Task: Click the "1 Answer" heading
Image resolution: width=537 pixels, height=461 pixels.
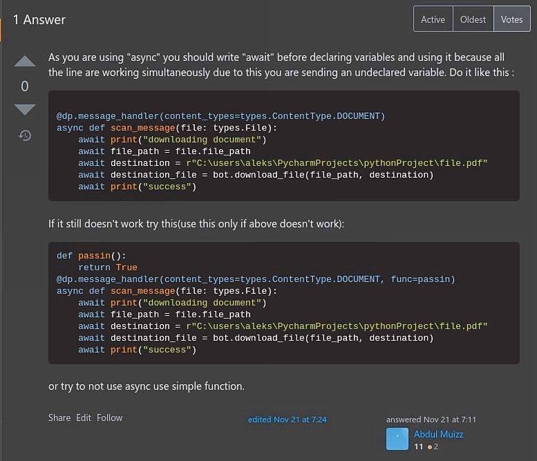Action: (x=39, y=20)
